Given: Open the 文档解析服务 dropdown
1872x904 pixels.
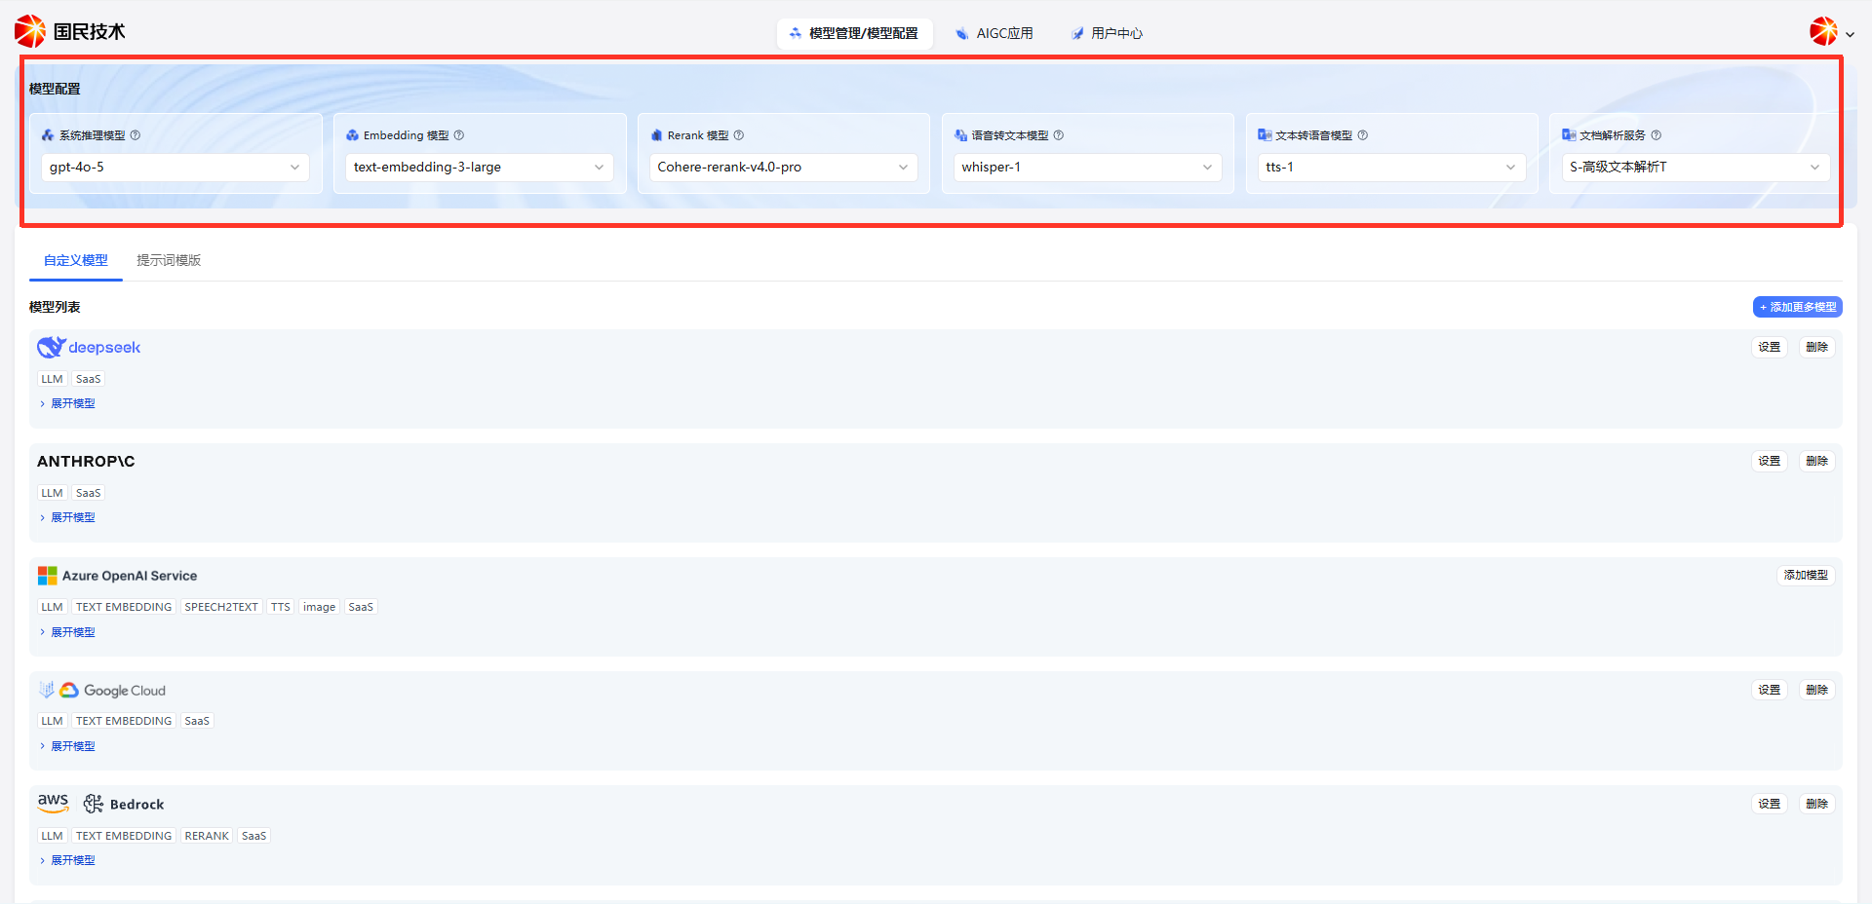Looking at the screenshot, I should 1696,168.
